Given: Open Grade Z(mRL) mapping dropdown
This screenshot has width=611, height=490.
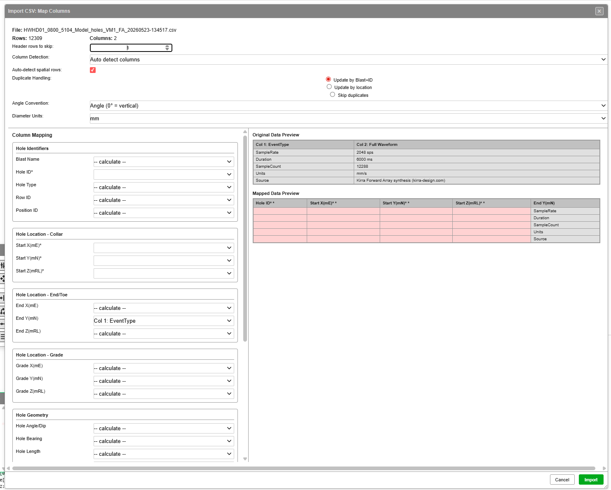Looking at the screenshot, I should (x=164, y=394).
